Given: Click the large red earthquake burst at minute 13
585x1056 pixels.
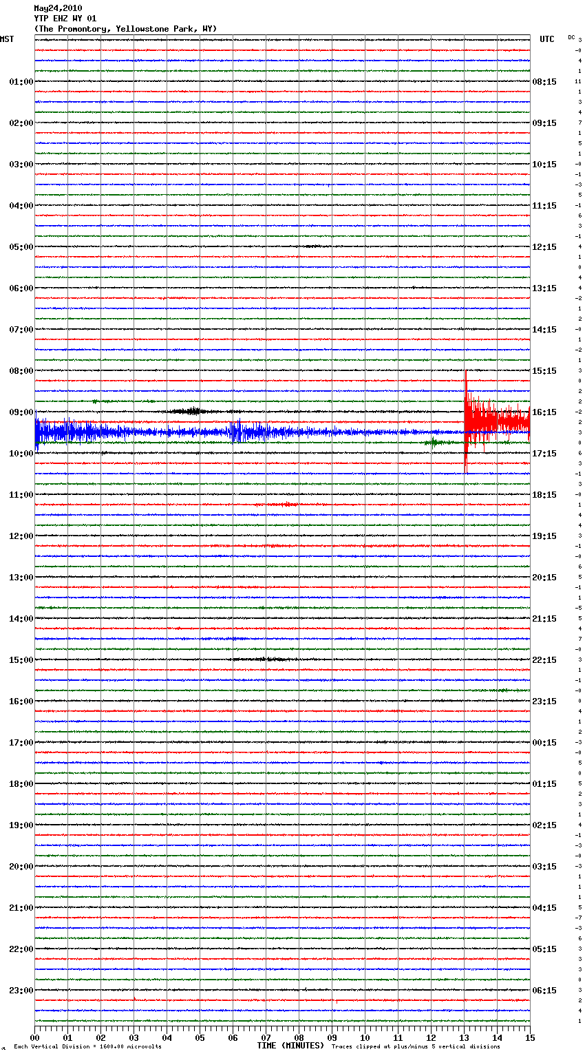Looking at the screenshot, I should 497,422.
